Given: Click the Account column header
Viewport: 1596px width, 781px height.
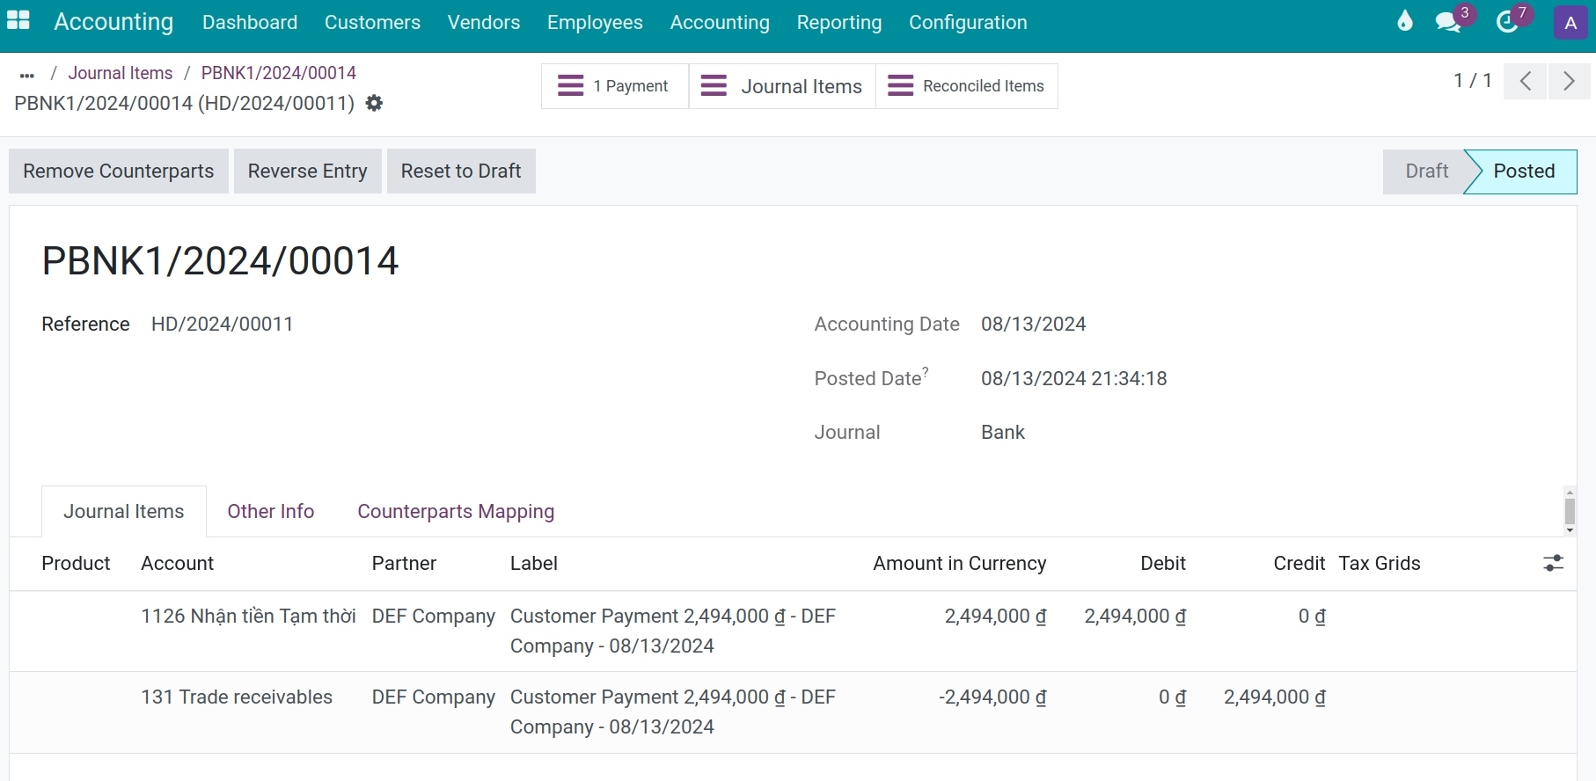Looking at the screenshot, I should pos(178,563).
